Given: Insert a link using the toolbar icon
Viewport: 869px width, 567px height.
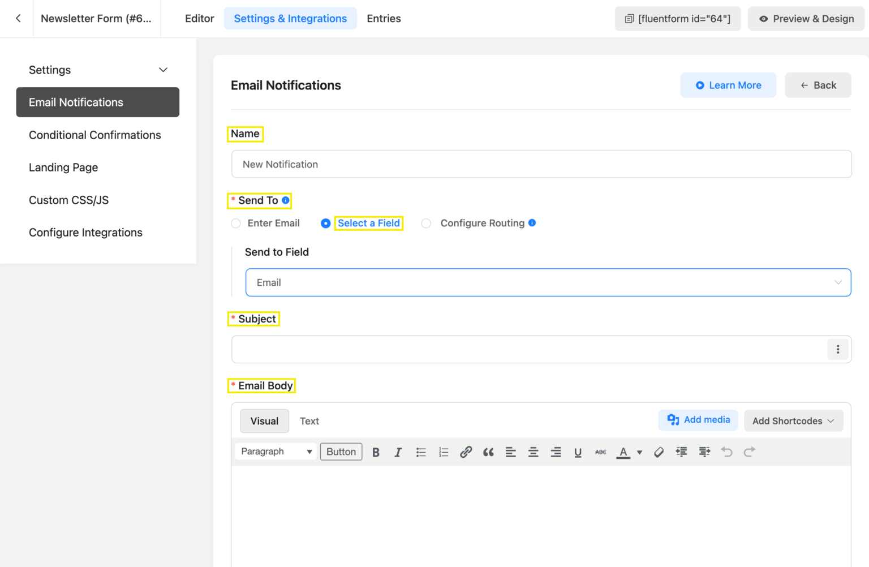Looking at the screenshot, I should 466,452.
